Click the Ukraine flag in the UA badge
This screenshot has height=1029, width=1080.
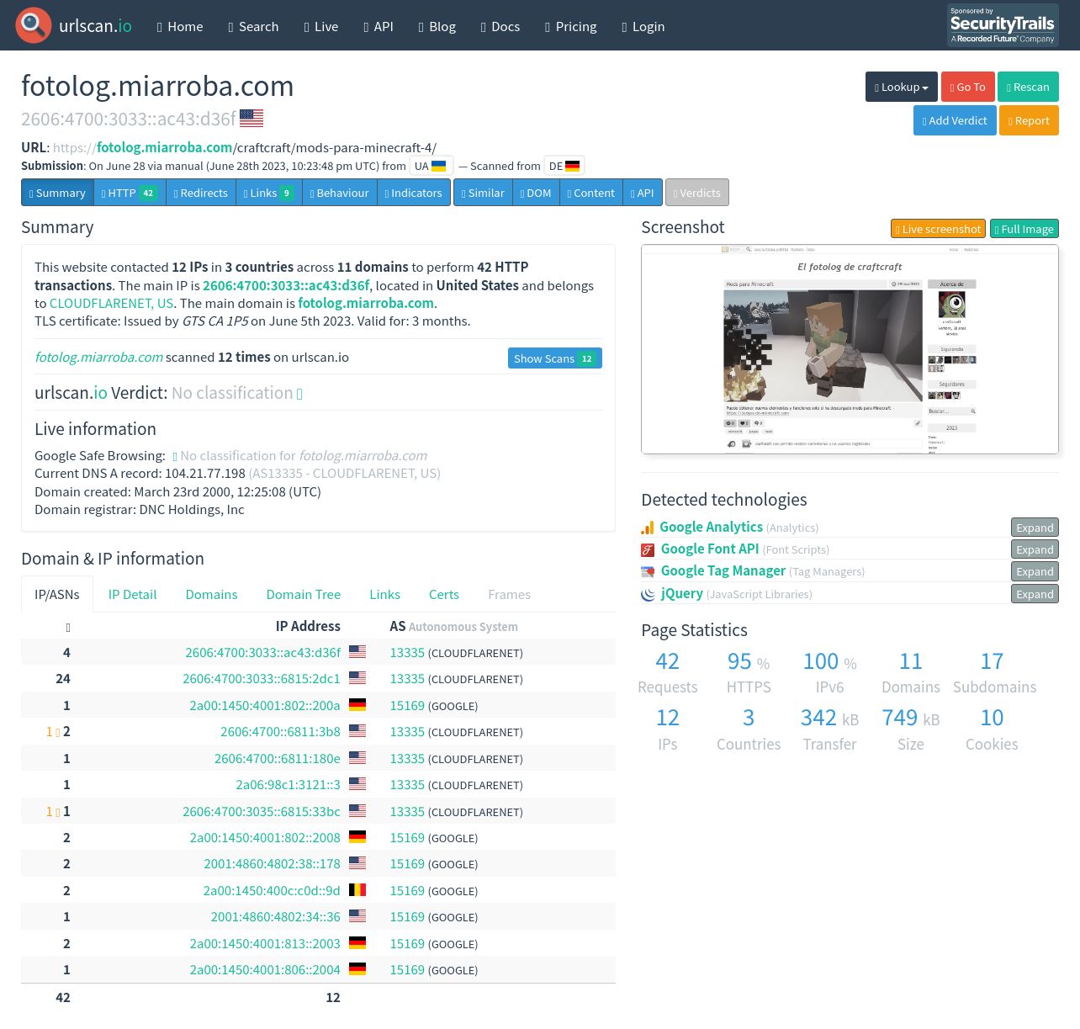pyautogui.click(x=439, y=166)
